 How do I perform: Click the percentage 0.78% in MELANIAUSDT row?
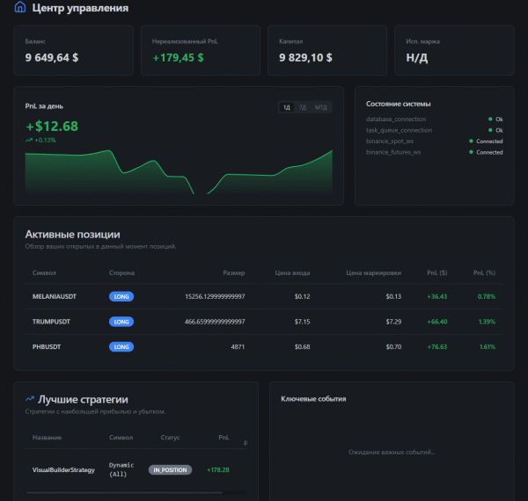tap(487, 296)
